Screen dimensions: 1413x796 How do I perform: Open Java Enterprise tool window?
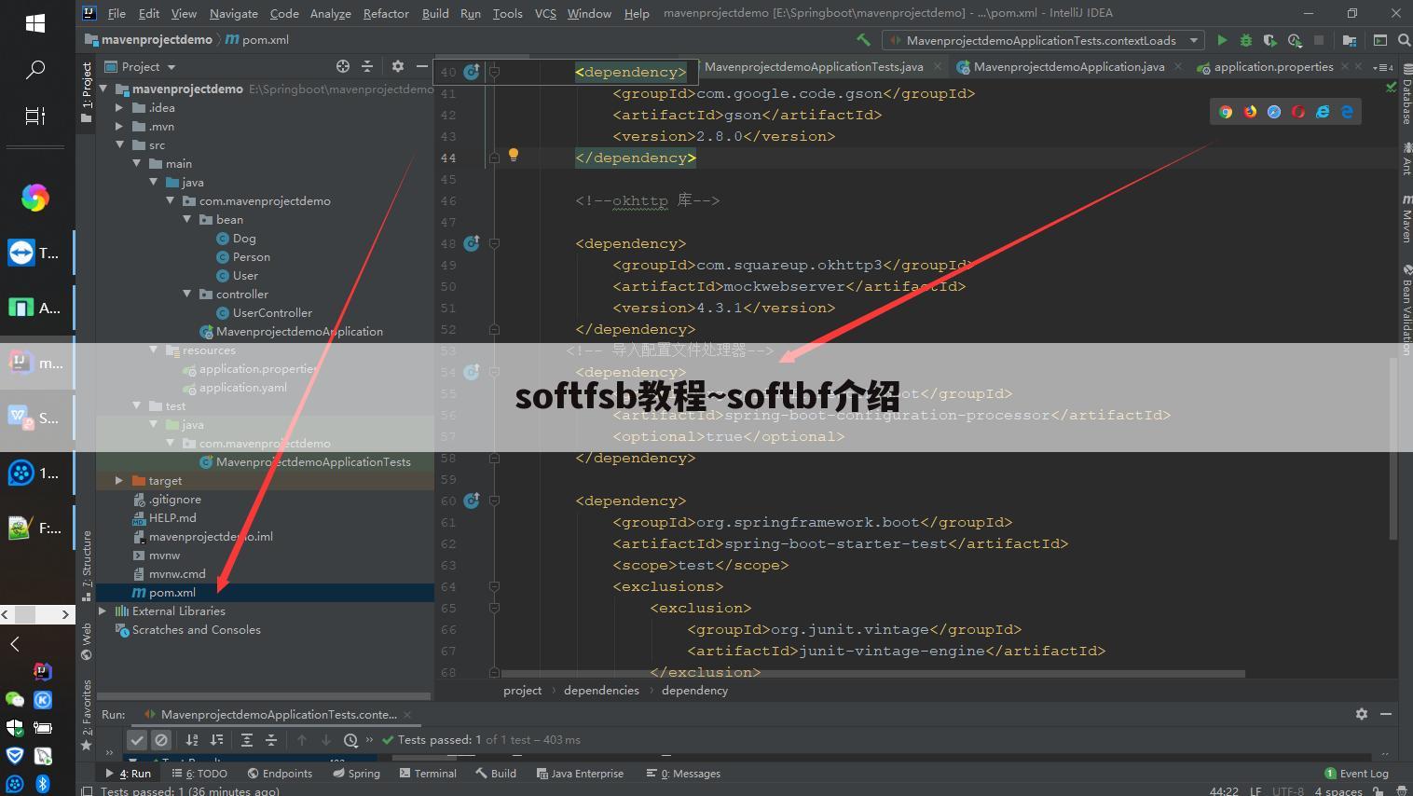(580, 773)
